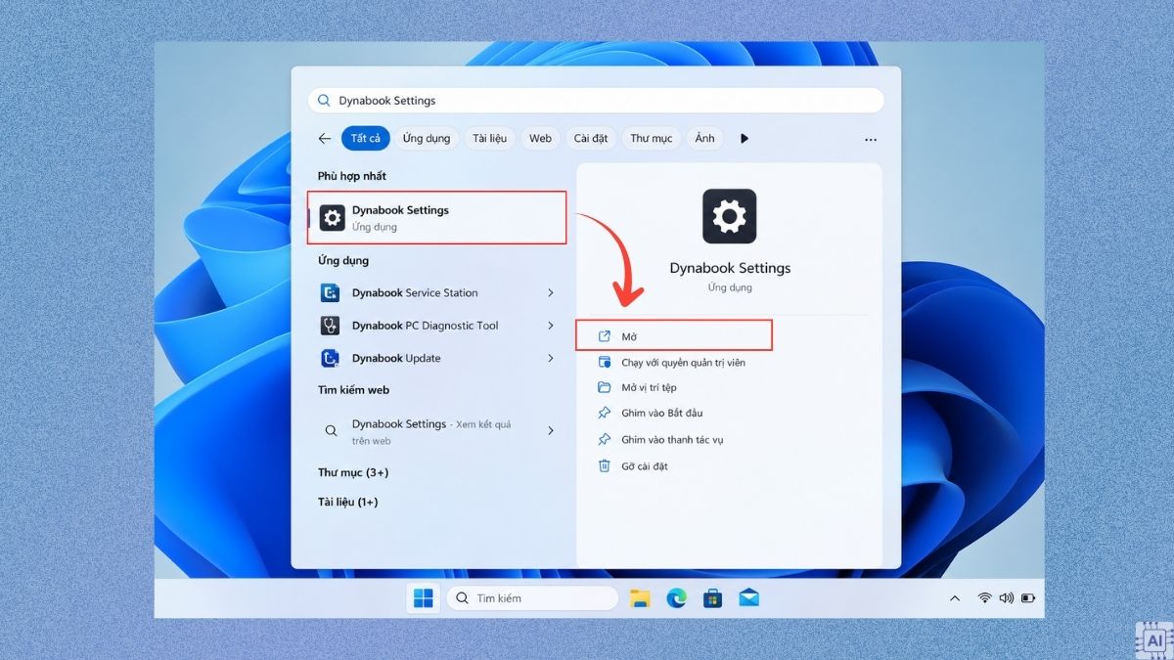This screenshot has width=1174, height=660.
Task: Switch to the Thư mục filter tab
Action: click(651, 139)
